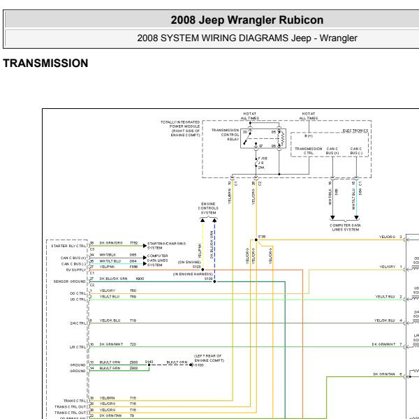Screen dimensions: 419x419
Task: Click the T60 circuit code
Action: pyautogui.click(x=133, y=291)
